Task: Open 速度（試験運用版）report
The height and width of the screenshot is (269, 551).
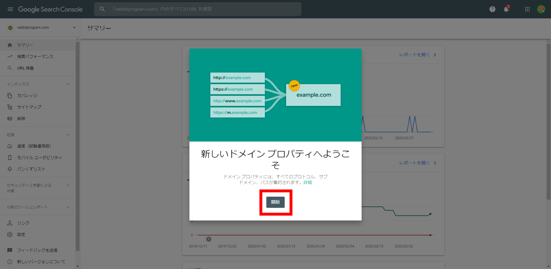Action: point(38,146)
